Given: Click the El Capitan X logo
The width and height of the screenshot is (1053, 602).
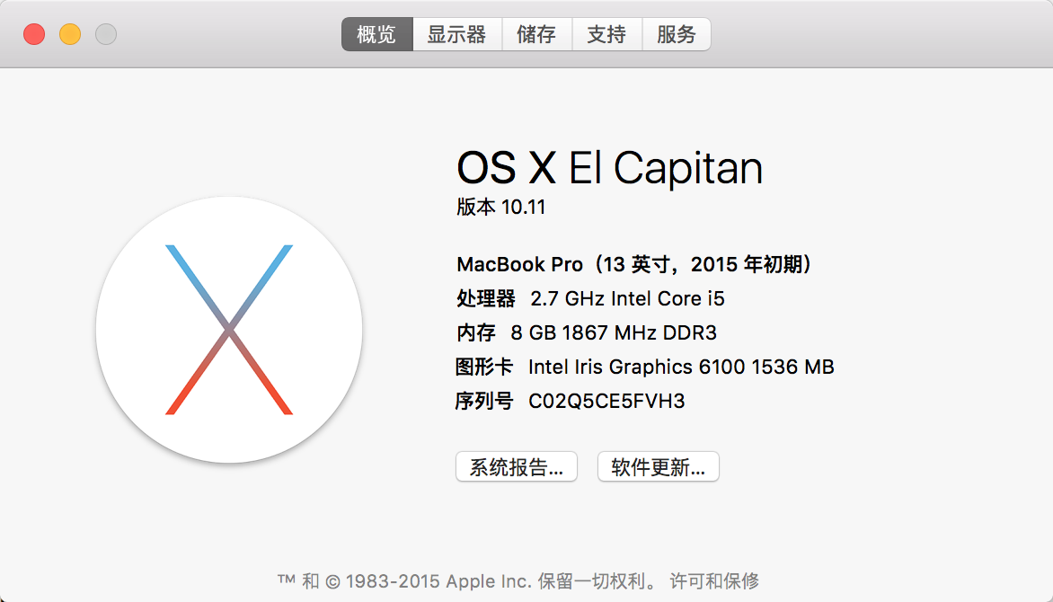Looking at the screenshot, I should click(229, 330).
